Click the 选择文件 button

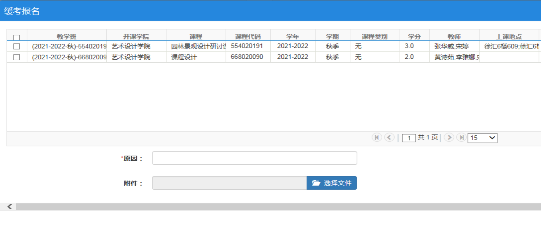332,183
